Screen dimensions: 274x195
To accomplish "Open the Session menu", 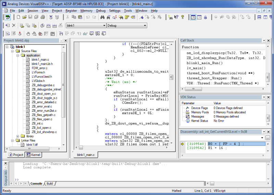I will coord(33,11).
